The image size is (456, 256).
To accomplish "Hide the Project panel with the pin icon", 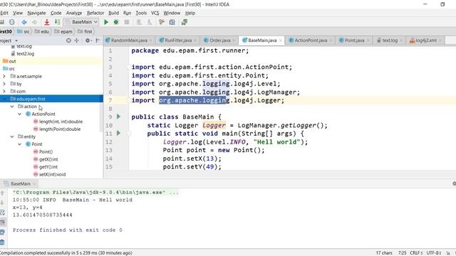I will (x=98, y=41).
